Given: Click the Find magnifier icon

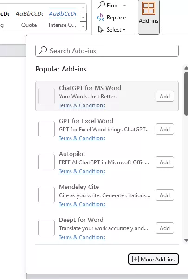Looking at the screenshot, I should tap(101, 5).
